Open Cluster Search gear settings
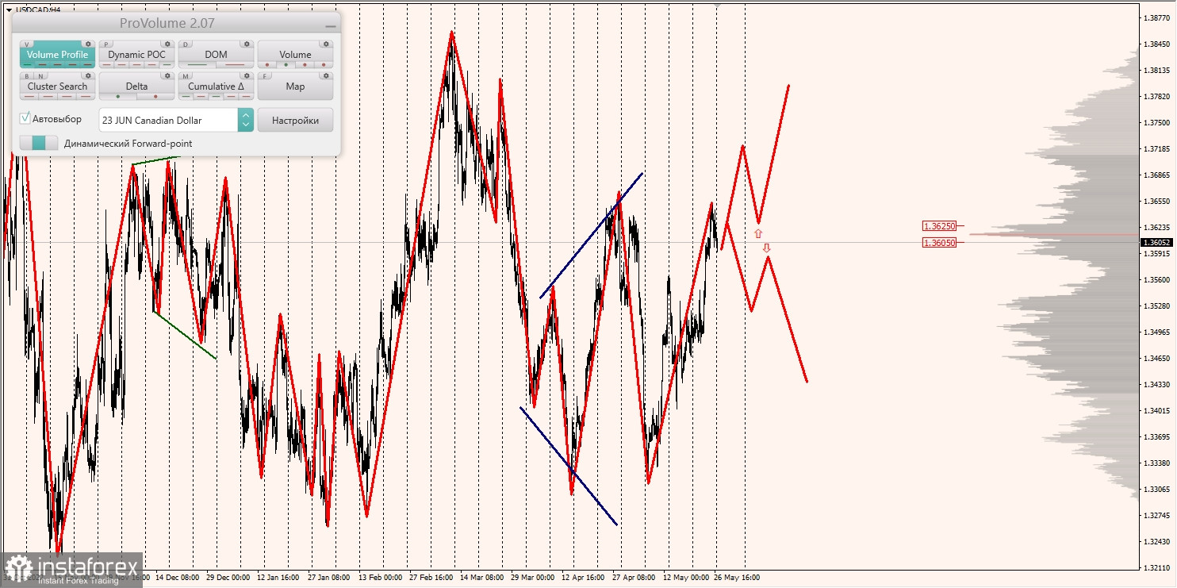The width and height of the screenshot is (1177, 588). [88, 75]
